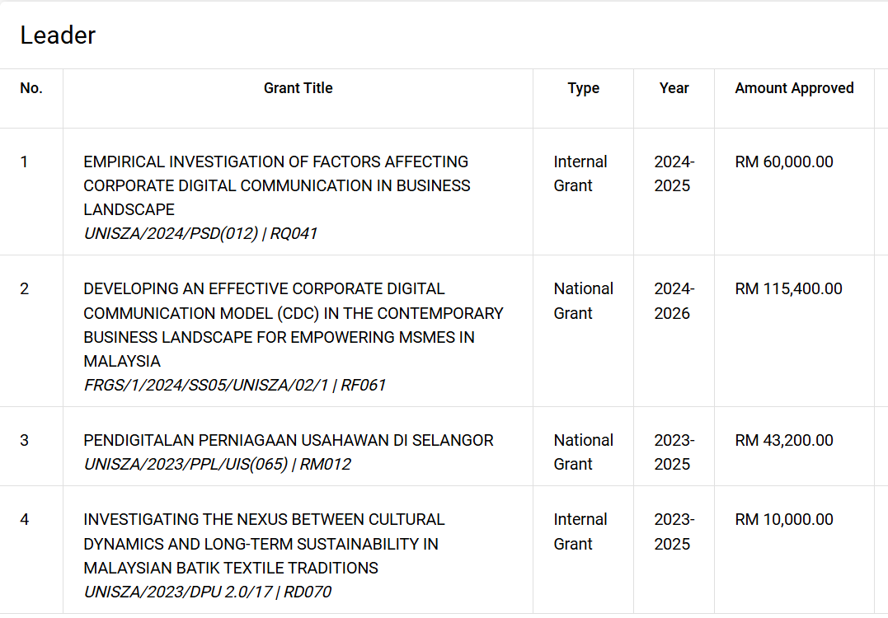888x618 pixels.
Task: Click grant code FRGS/1/2024/SS05/UNISZA/02/1 | RF061
Action: 234,385
